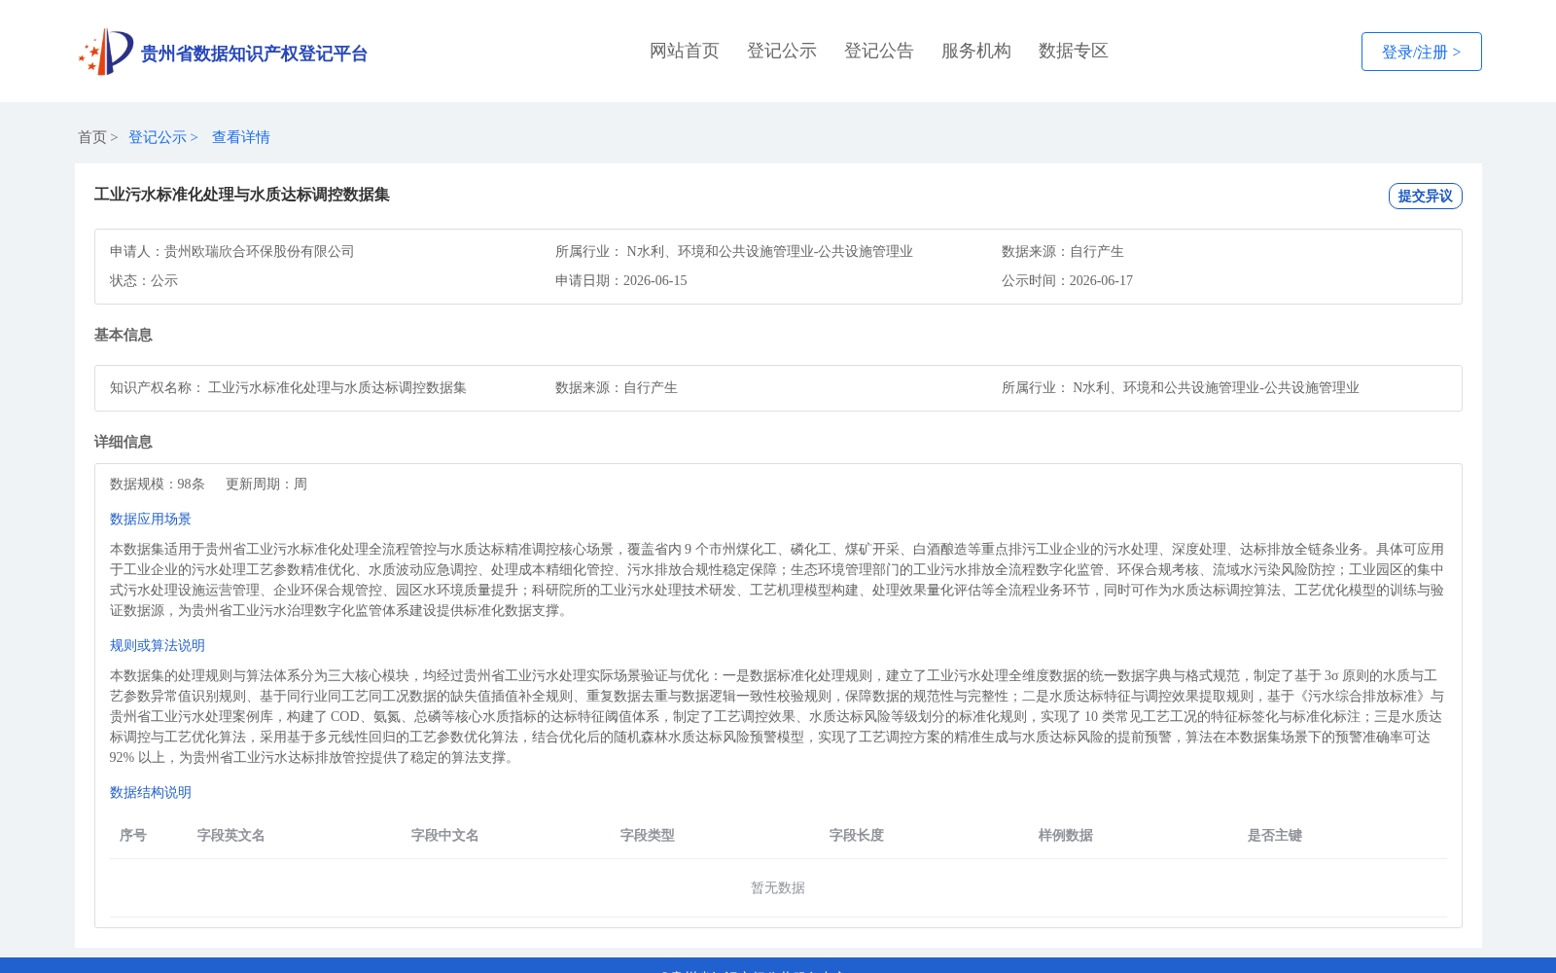
Task: Open the 贵州省数据知识产权登记平台 title link
Action: 254,54
